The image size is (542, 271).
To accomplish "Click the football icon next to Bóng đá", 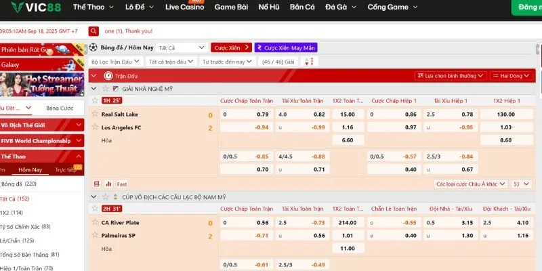I will tap(93, 48).
